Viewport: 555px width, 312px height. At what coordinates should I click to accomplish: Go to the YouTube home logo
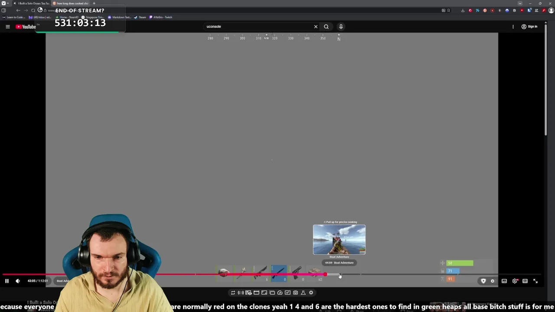pos(26,27)
